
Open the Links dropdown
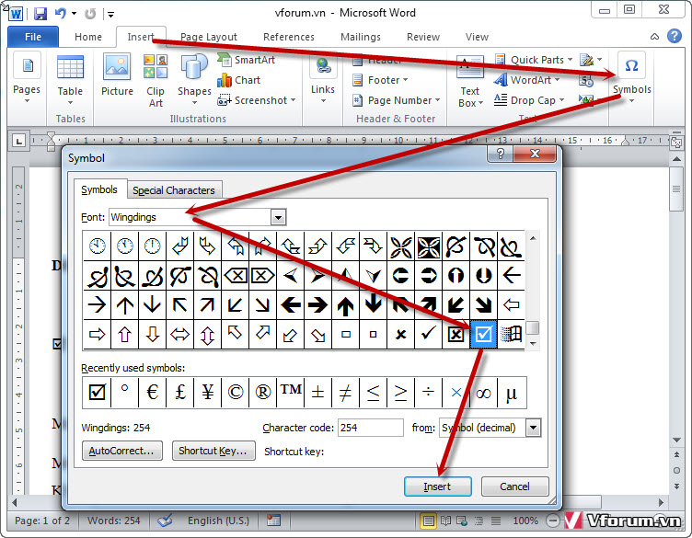(x=323, y=80)
